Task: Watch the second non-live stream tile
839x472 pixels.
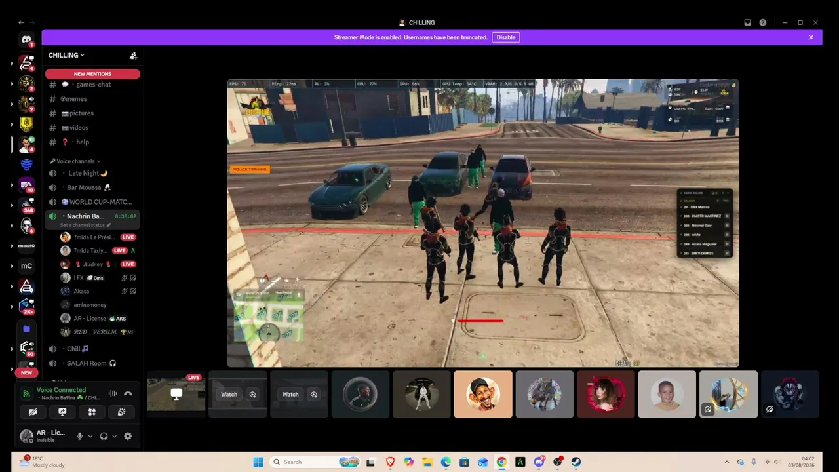Action: (x=290, y=395)
